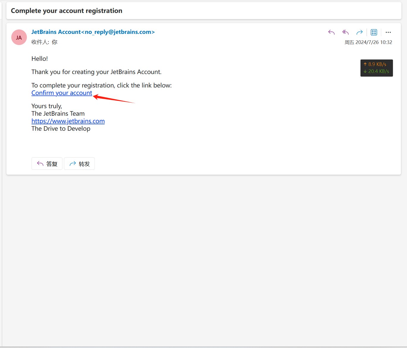Click the Confirm your account link
Viewport: 407px width, 348px height.
62,93
